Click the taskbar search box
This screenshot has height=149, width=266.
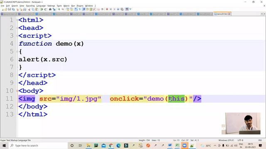click(38, 145)
